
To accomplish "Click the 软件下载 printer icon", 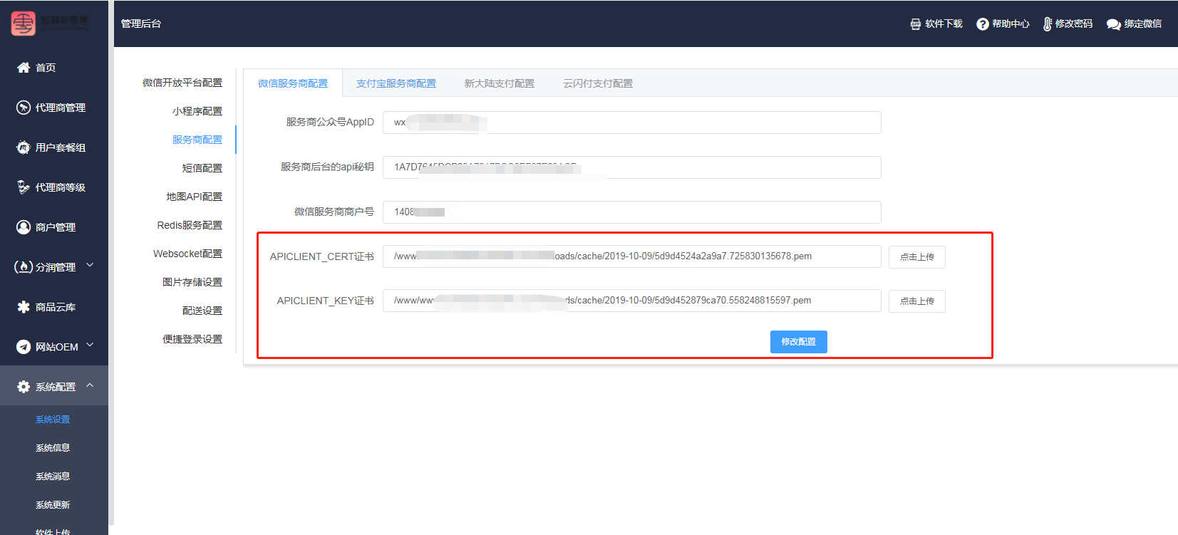I will point(916,24).
